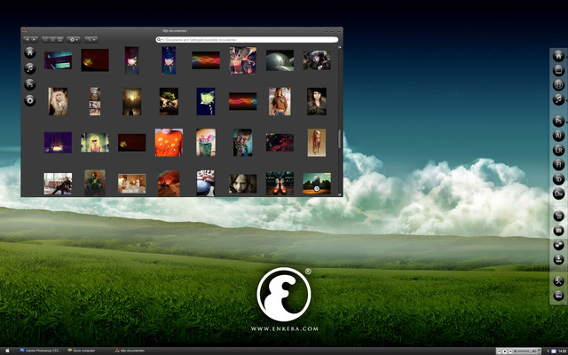Click the clock in the system tray
568x355 pixels.
562,351
